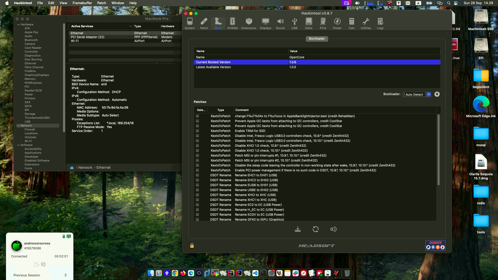Click the download bootloader icon

(298, 229)
